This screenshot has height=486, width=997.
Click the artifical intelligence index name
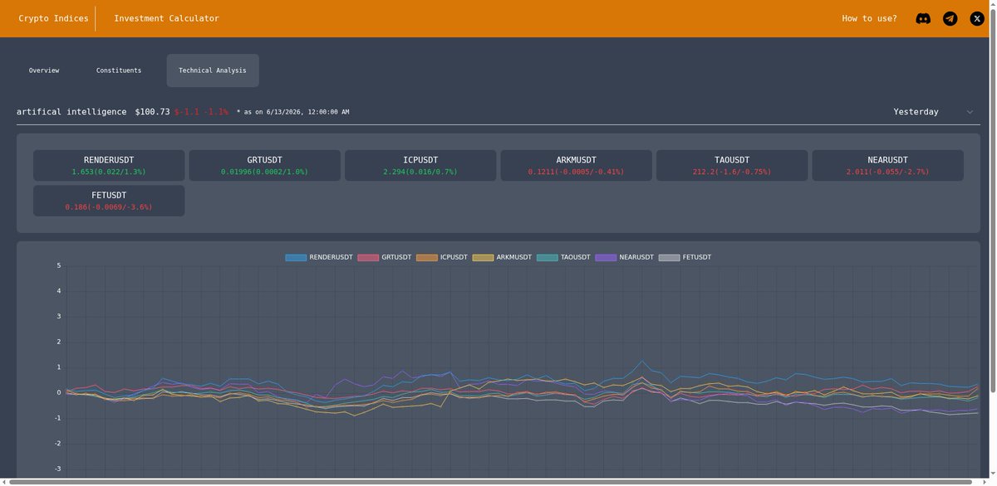[71, 112]
